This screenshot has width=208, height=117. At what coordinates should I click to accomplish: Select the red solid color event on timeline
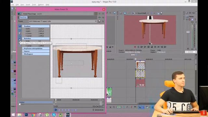pyautogui.click(x=140, y=83)
